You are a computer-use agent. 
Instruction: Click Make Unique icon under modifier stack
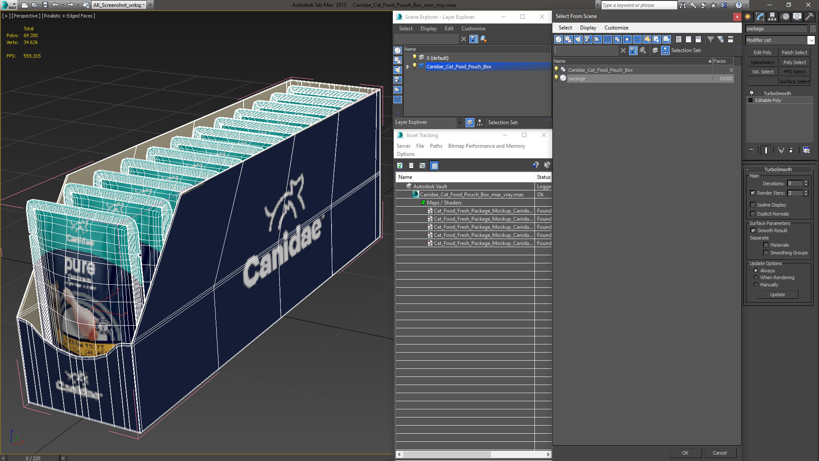coord(781,150)
